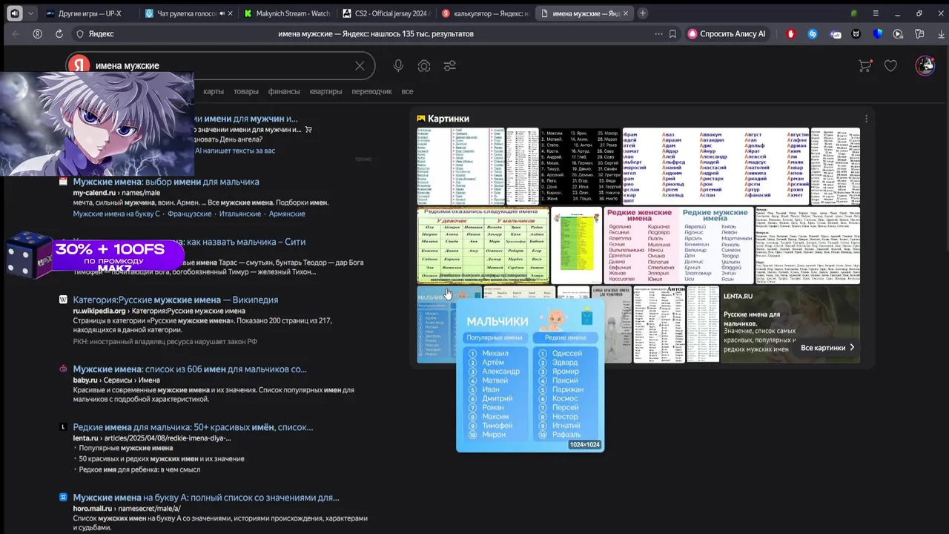This screenshot has width=949, height=534.
Task: Open the password key manager icon
Action: [919, 33]
